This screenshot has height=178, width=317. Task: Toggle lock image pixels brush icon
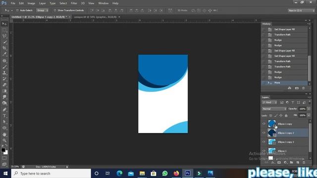coord(276,115)
